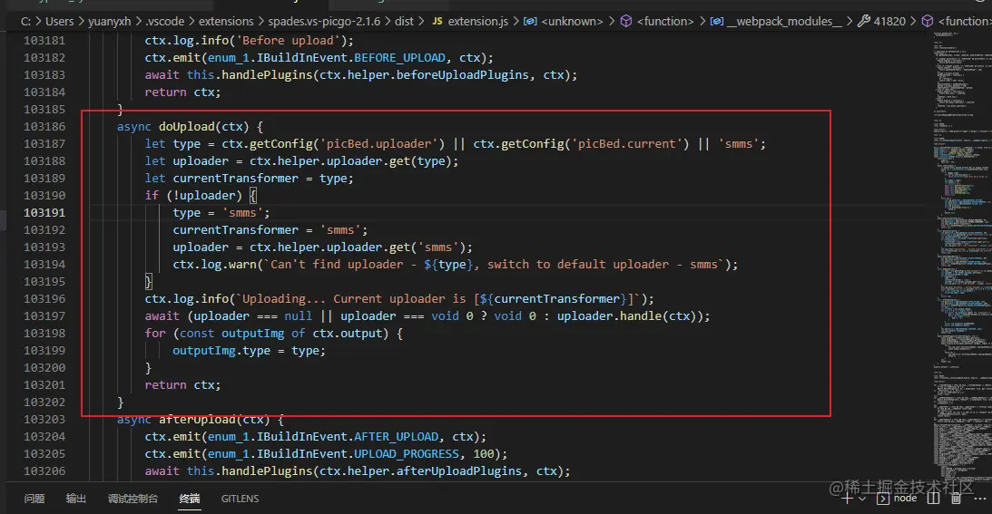Click the variable icon before <unknown>

tap(531, 21)
